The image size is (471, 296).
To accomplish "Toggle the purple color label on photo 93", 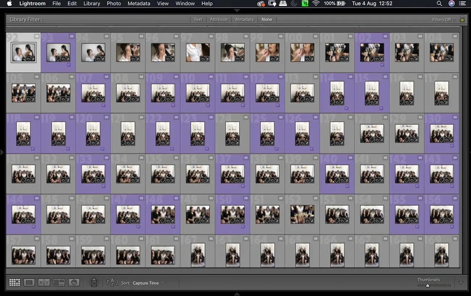I will click(x=68, y=65).
